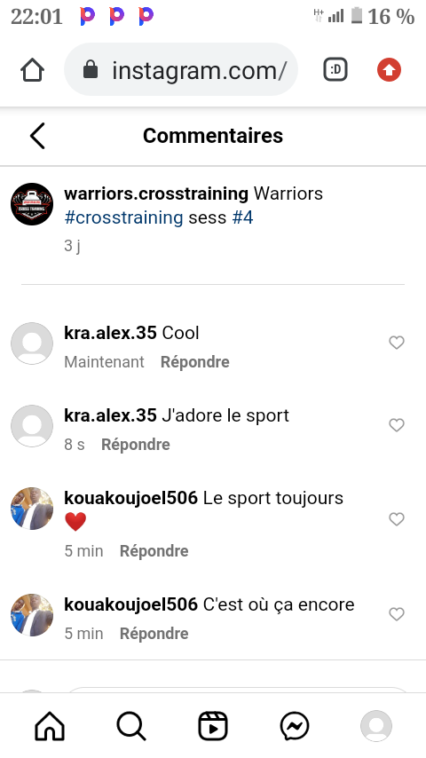Viewport: 426px width, 758px height.
Task: Like the "Cool" comment
Action: [x=397, y=343]
